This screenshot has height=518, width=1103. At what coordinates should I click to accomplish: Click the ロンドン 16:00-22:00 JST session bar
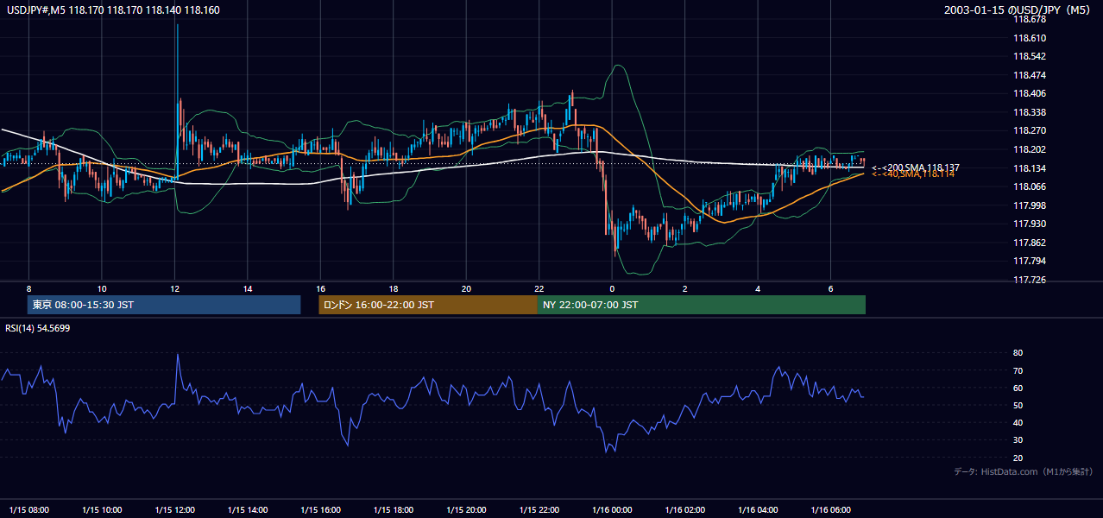(x=428, y=305)
